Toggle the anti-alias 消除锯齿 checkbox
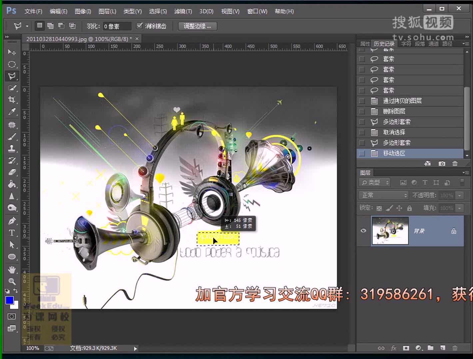473x359 pixels. coord(140,26)
